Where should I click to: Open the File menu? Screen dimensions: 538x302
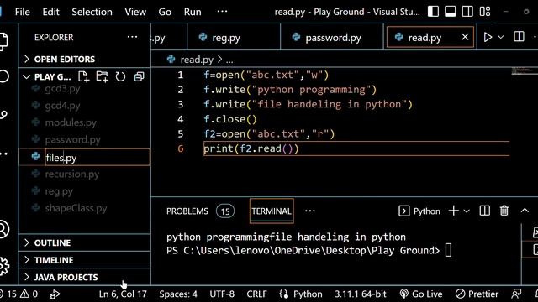(23, 12)
